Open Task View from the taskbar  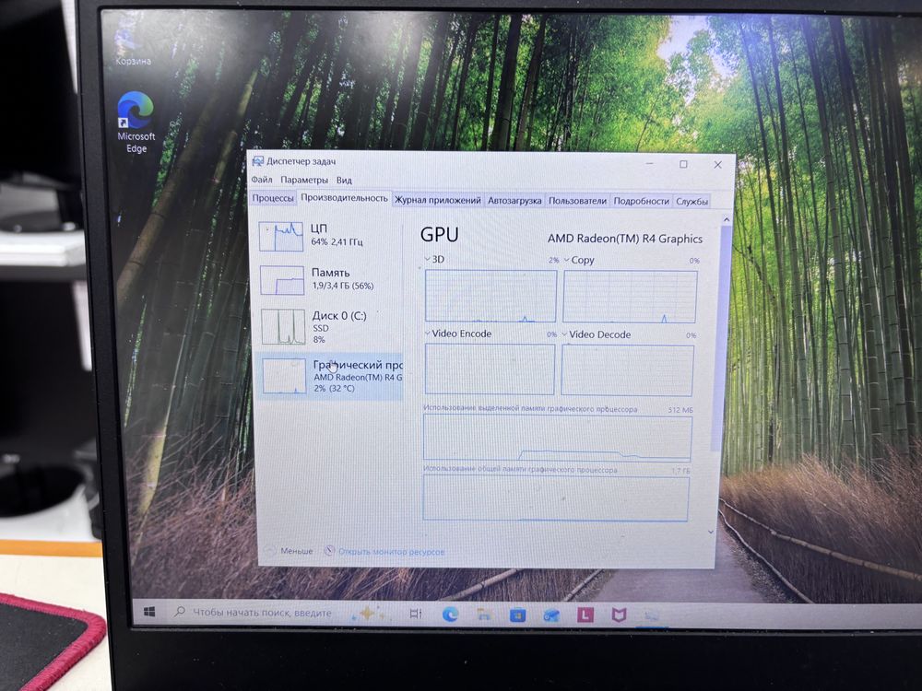coord(415,614)
